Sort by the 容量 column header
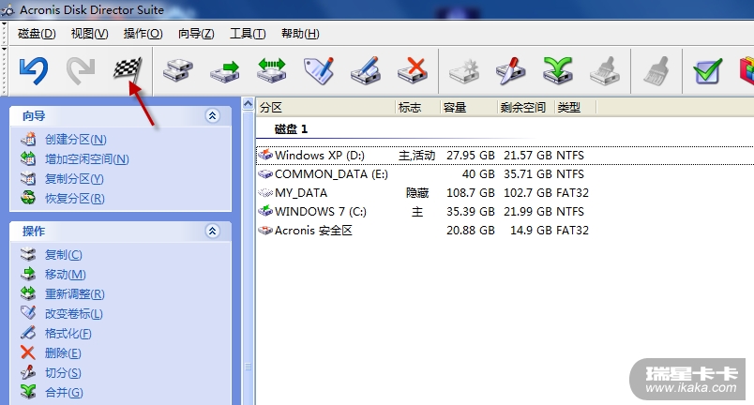Screen dimensions: 754x405 point(469,107)
